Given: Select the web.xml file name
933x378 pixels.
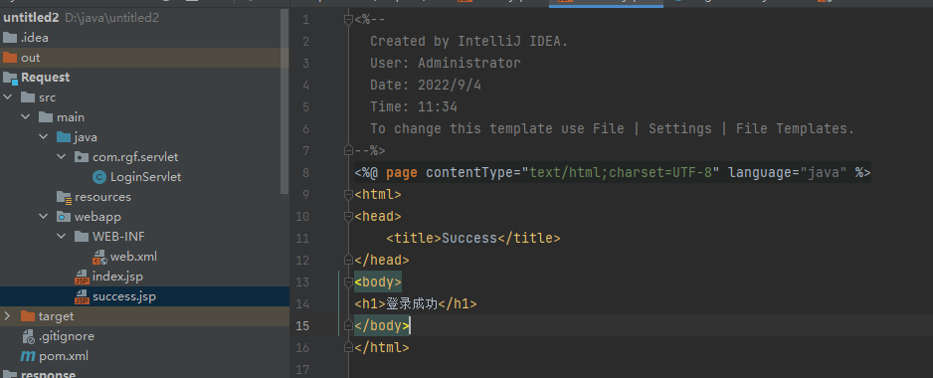Looking at the screenshot, I should tap(133, 257).
